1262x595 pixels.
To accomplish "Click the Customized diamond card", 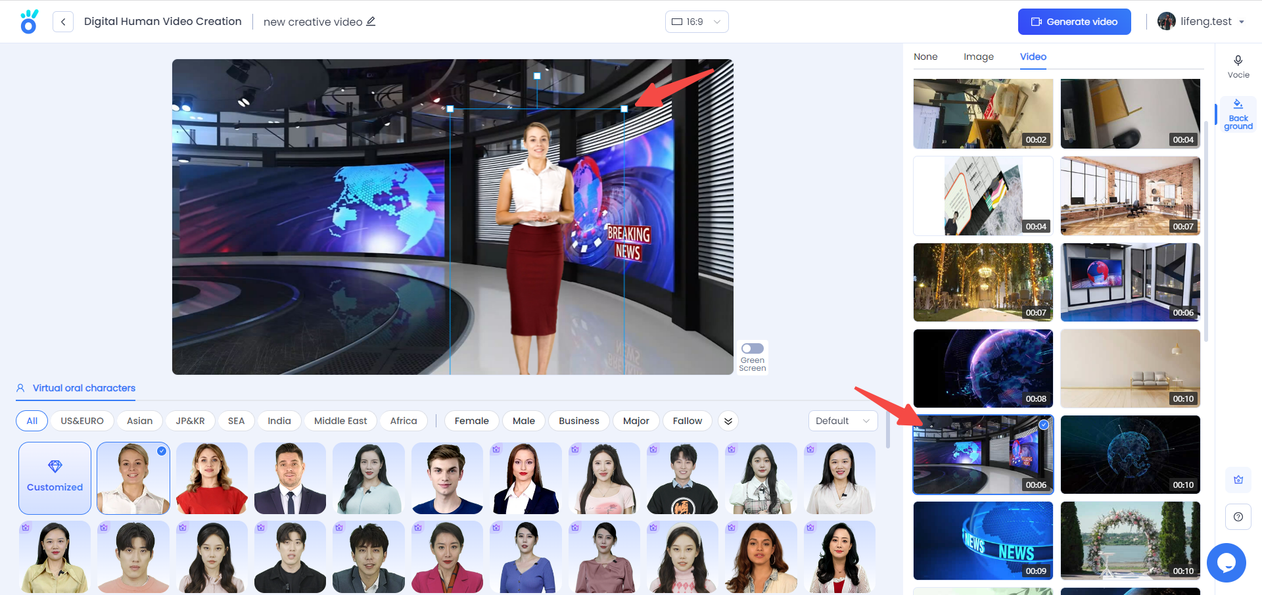I will click(x=55, y=478).
